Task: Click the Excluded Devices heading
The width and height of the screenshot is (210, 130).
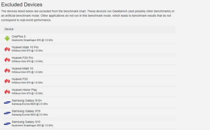Action: [22, 5]
